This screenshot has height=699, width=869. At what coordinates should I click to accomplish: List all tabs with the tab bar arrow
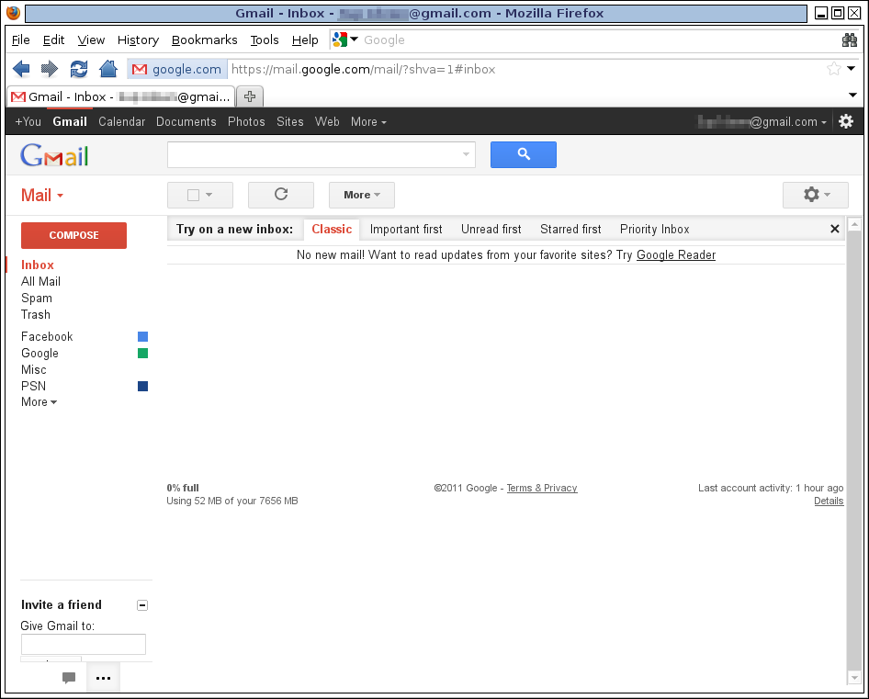852,95
